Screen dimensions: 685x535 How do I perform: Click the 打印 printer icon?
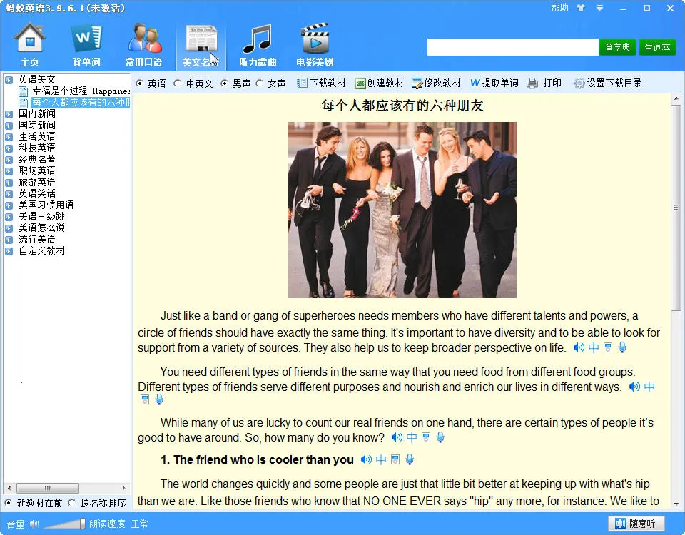tap(532, 83)
